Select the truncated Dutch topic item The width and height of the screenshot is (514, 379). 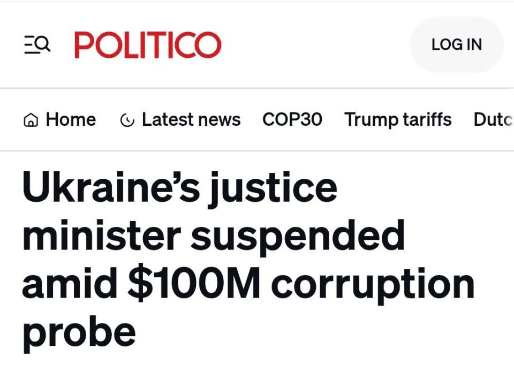point(493,119)
